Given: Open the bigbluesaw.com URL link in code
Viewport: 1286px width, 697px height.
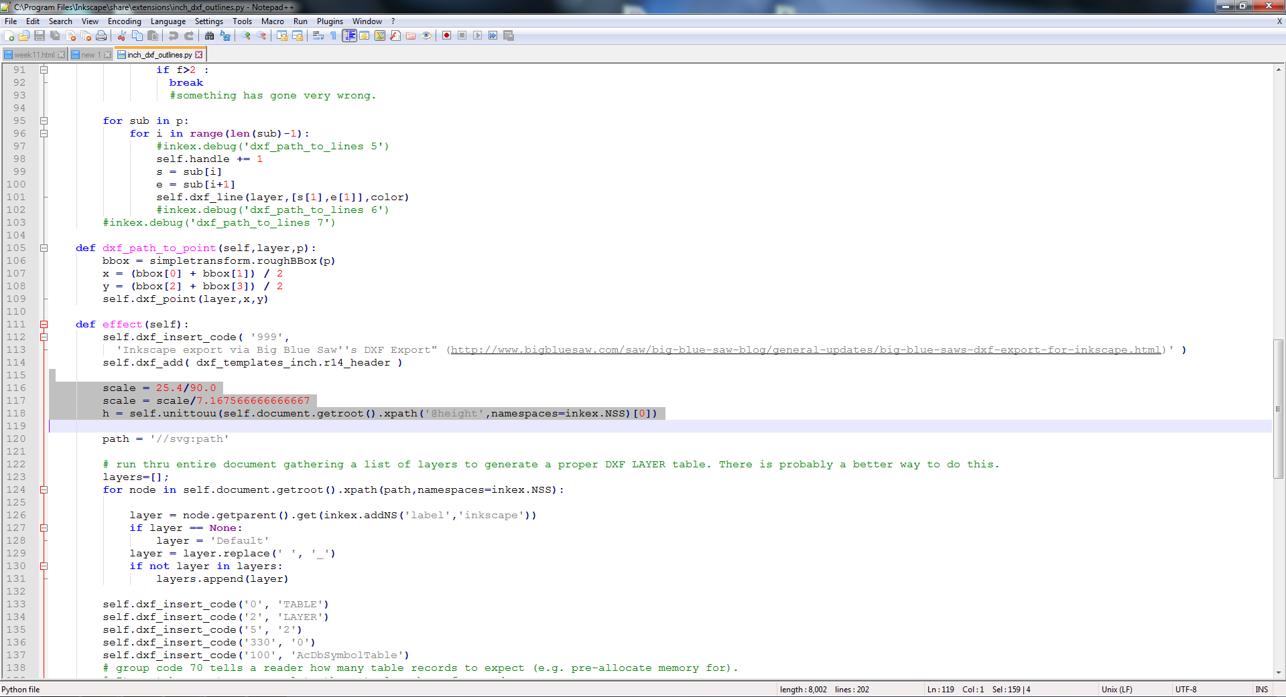Looking at the screenshot, I should 806,350.
